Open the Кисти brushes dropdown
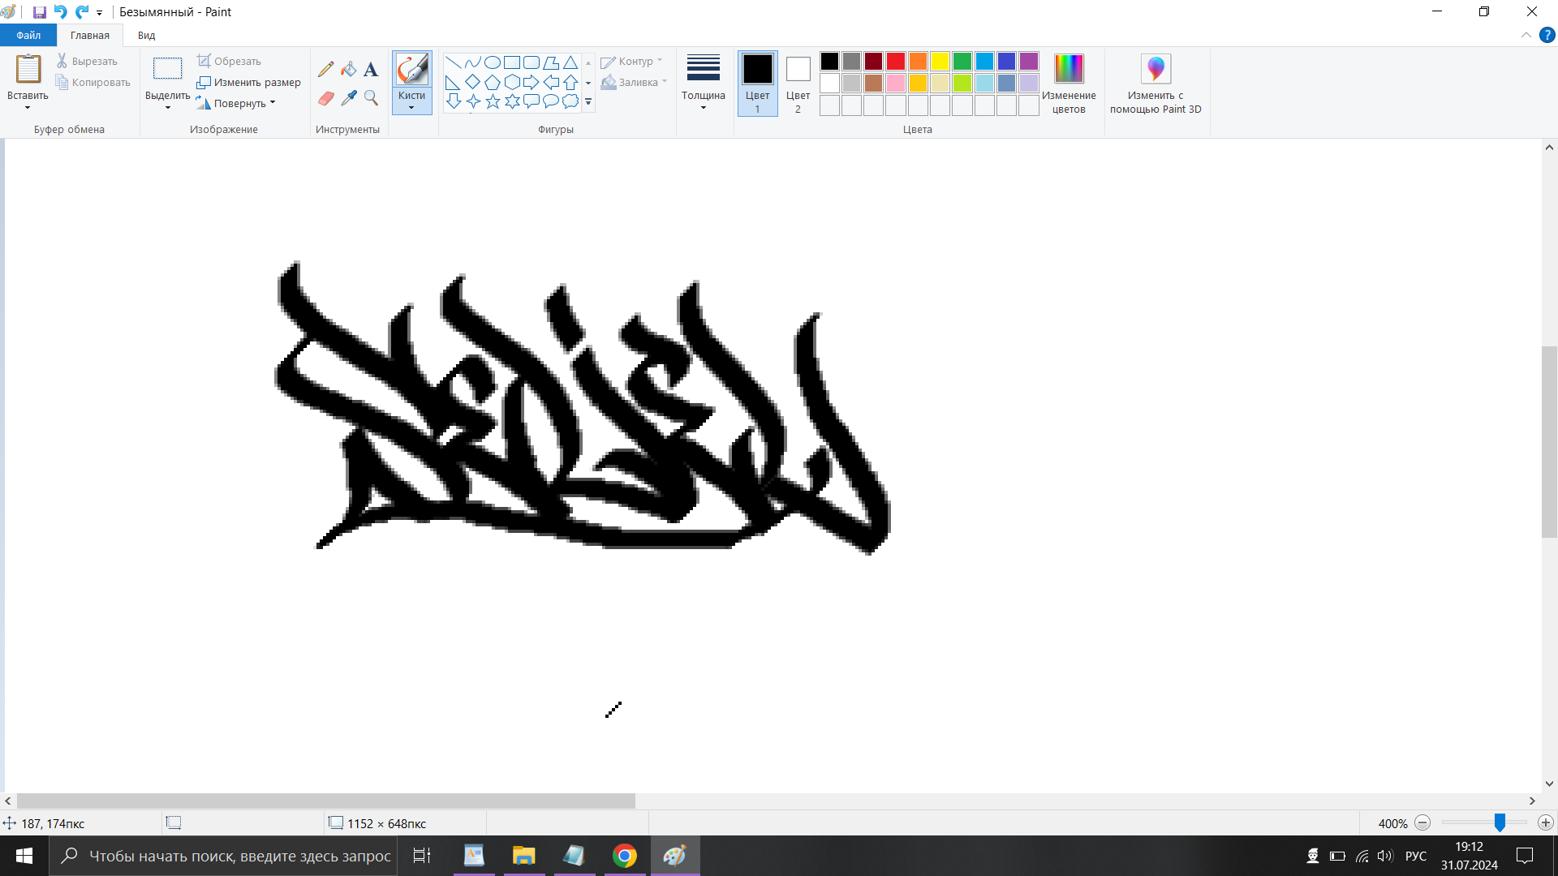 click(x=411, y=101)
